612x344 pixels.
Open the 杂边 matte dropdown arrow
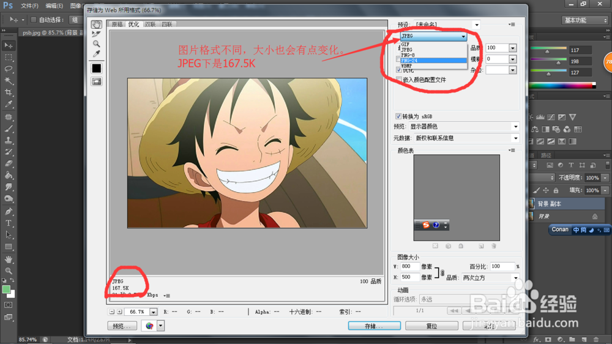[x=512, y=70]
